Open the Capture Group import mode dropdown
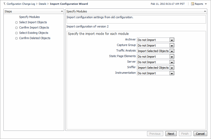Viewport: 211px width, 139px height. pos(172,45)
